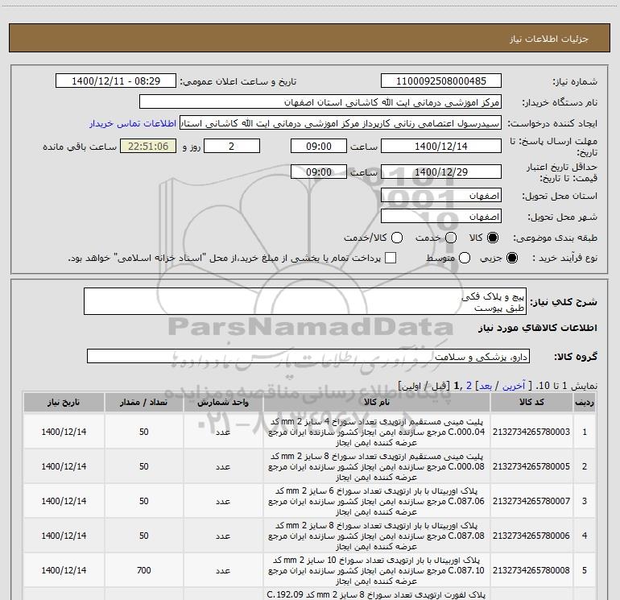Viewport: 620px width, 600px height.
Task: Select the کالا/خدمت radio button
Action: click(x=397, y=238)
